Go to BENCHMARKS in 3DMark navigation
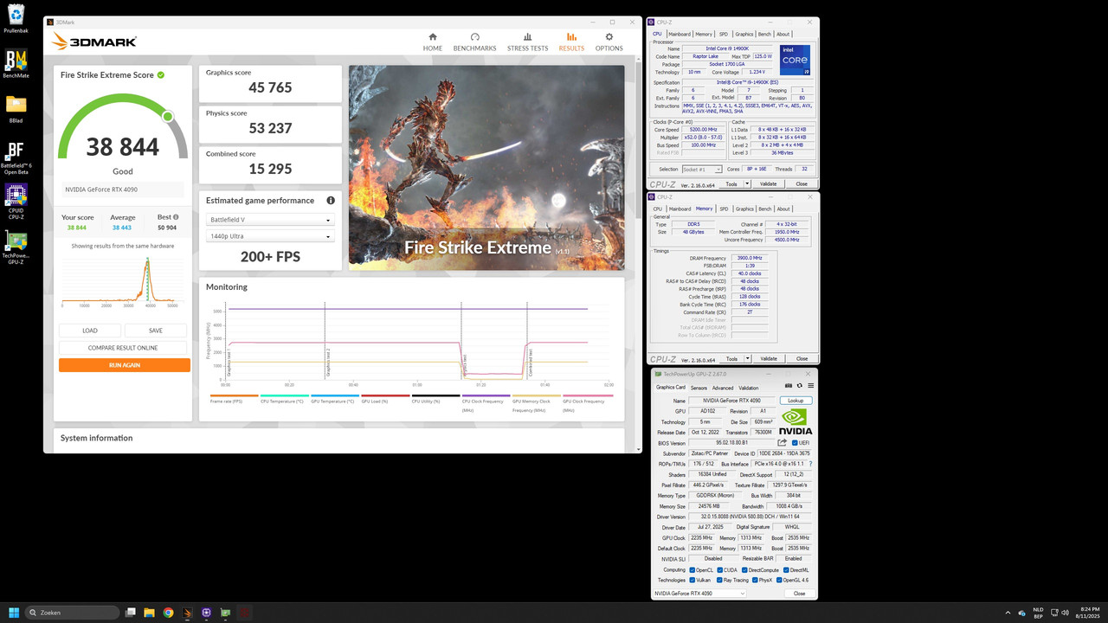Image resolution: width=1108 pixels, height=623 pixels. coord(474,42)
